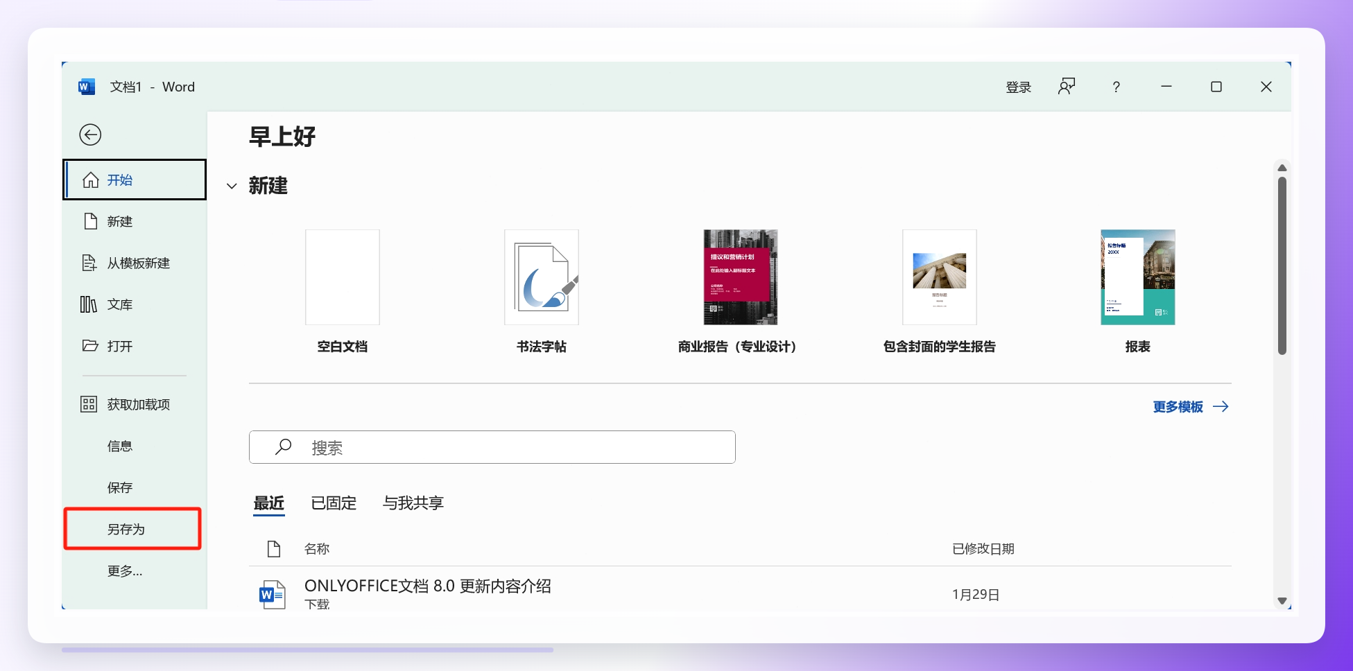Viewport: 1353px width, 671px height.
Task: Open 信息 in the sidebar
Action: click(135, 446)
